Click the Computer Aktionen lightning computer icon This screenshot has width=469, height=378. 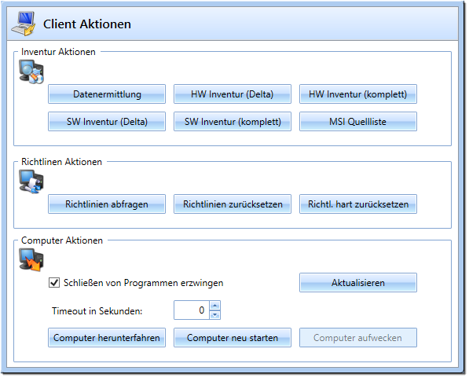(31, 260)
